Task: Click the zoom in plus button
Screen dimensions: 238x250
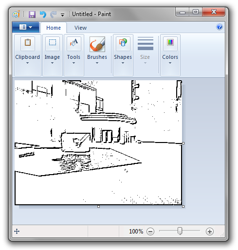Action: (210, 232)
